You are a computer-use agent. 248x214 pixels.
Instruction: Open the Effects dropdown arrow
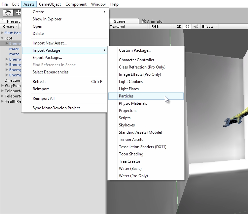click(217, 26)
